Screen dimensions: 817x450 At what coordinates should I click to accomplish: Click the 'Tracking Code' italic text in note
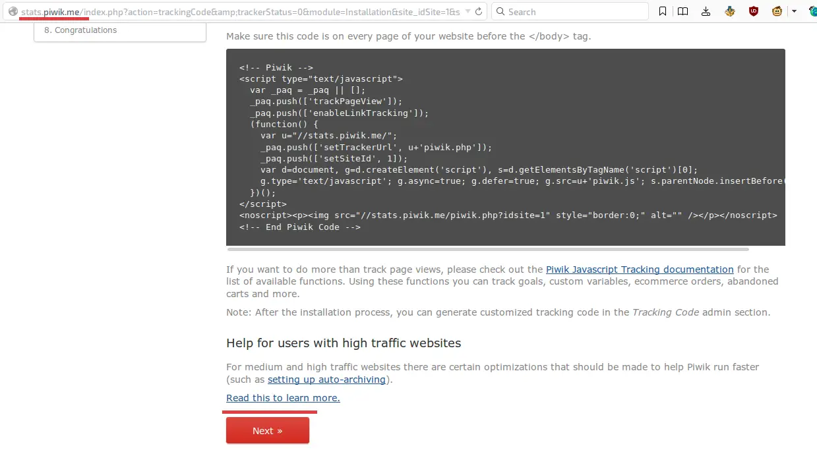(665, 312)
